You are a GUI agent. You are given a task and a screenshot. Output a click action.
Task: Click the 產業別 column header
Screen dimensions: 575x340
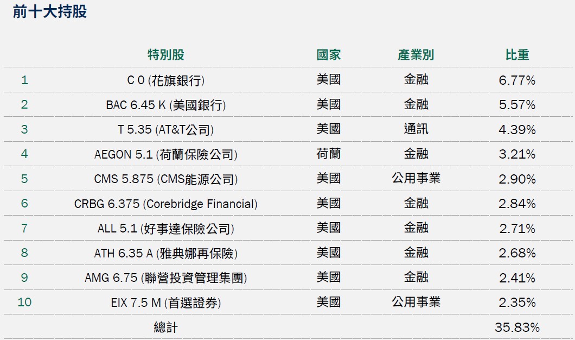(x=416, y=55)
